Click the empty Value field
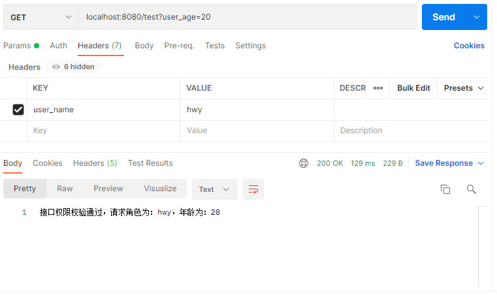The width and height of the screenshot is (497, 295). coord(257,131)
